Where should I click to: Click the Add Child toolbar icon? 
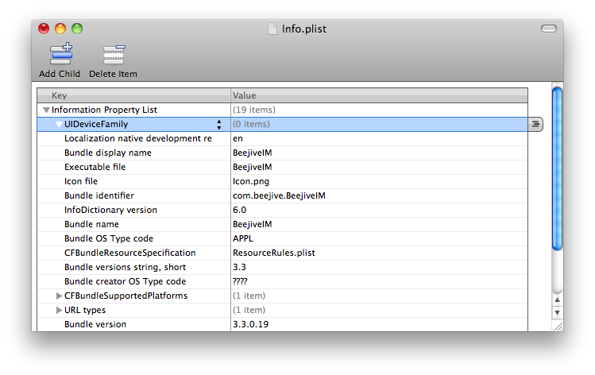point(60,56)
